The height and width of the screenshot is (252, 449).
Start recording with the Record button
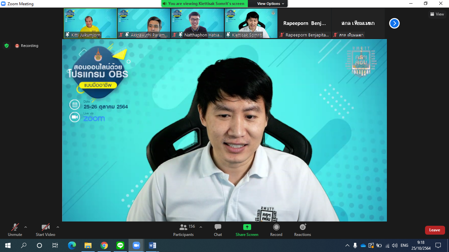pyautogui.click(x=276, y=230)
